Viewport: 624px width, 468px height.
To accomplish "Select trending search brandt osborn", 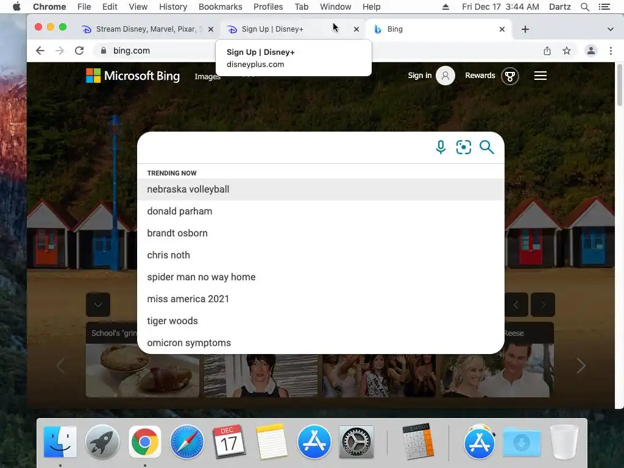I will pos(321,233).
